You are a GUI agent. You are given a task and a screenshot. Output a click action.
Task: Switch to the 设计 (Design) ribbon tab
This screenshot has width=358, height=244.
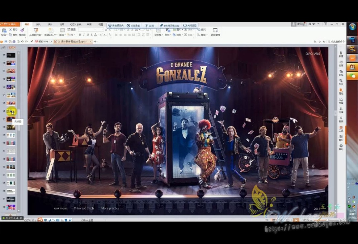(50, 24)
